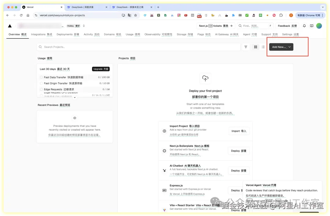Image resolution: width=330 pixels, height=216 pixels.
Task: Click the Fast Origin Transfer usage row
Action: (75, 83)
